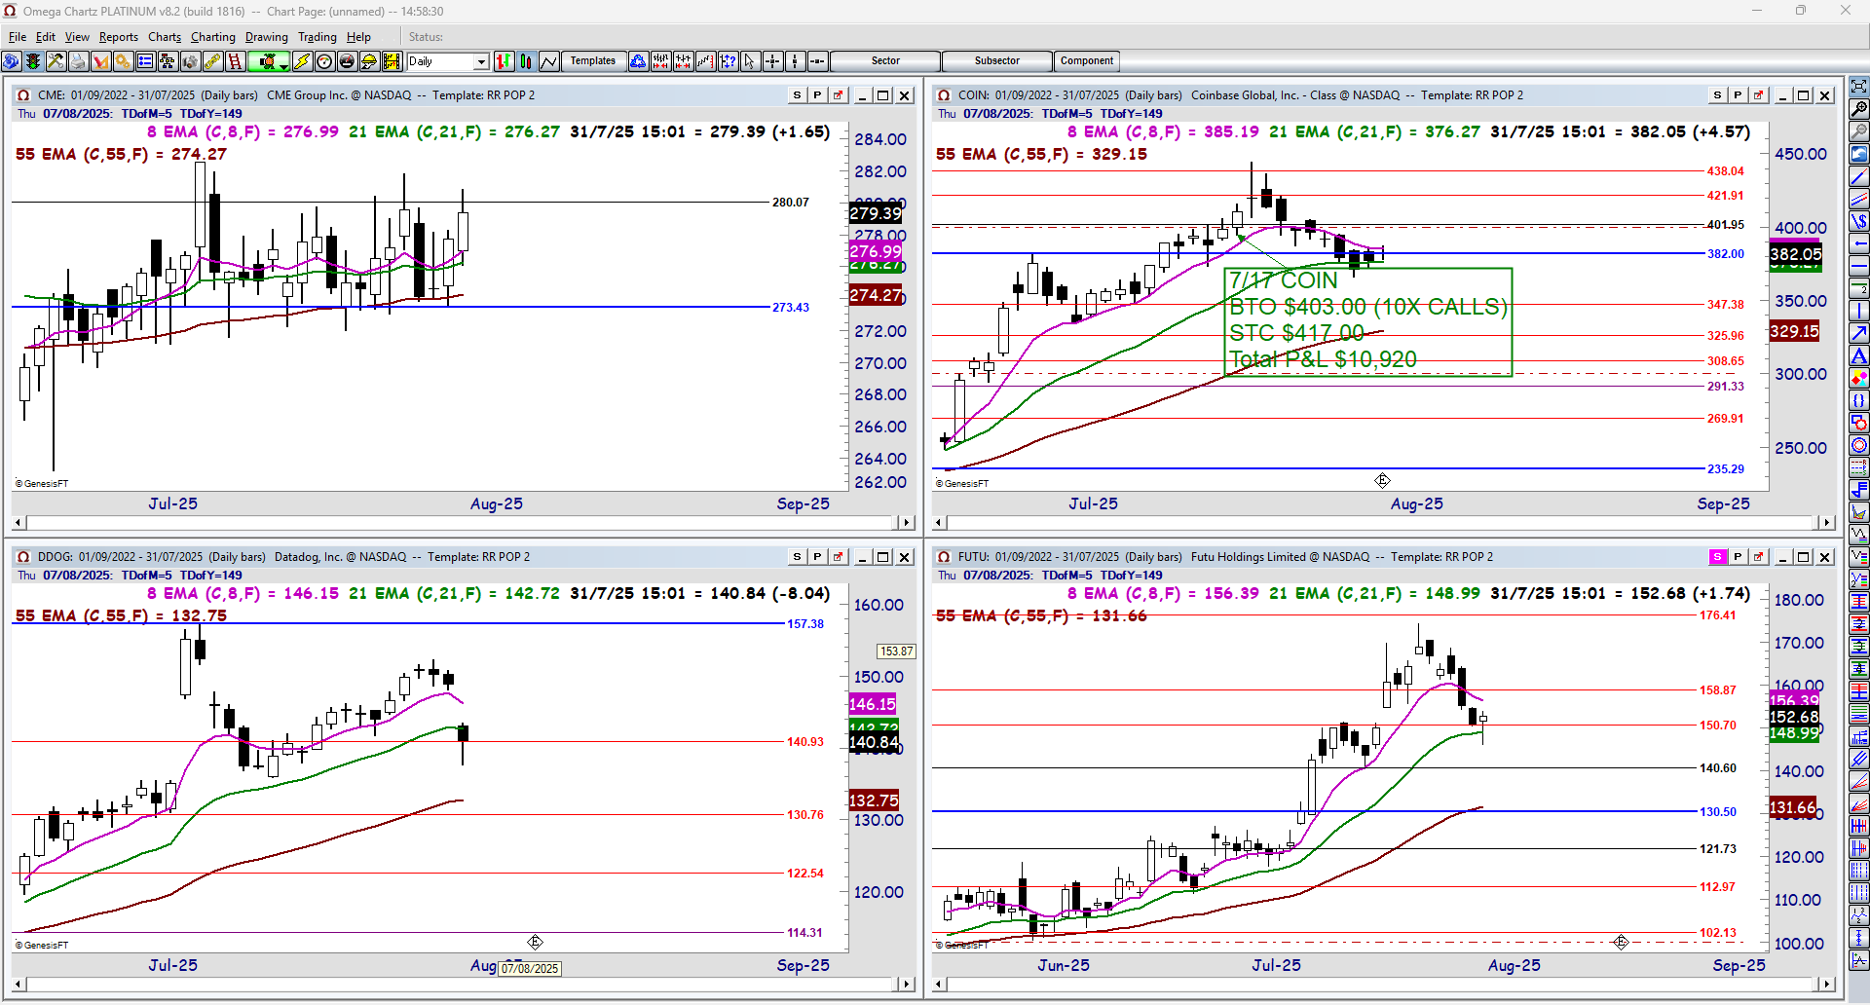
Task: Click the colored shapes tool on the right toolbar
Action: [x=1859, y=378]
